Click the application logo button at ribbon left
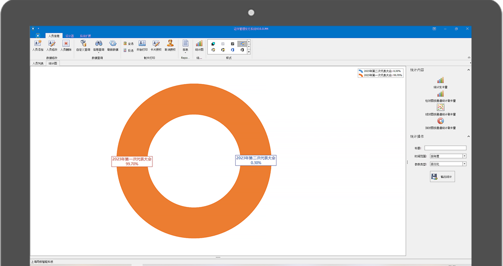Image resolution: width=503 pixels, height=266 pixels. point(38,35)
